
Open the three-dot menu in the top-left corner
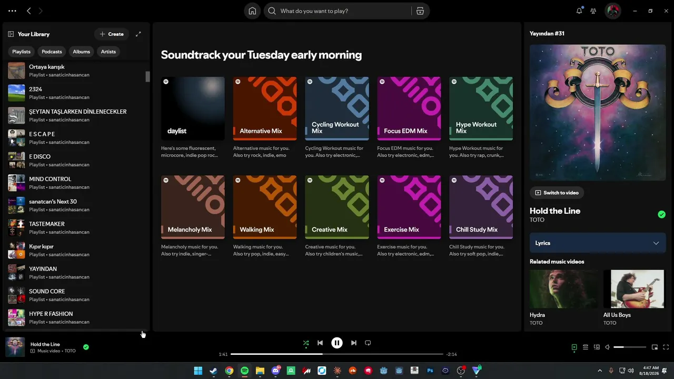[12, 11]
